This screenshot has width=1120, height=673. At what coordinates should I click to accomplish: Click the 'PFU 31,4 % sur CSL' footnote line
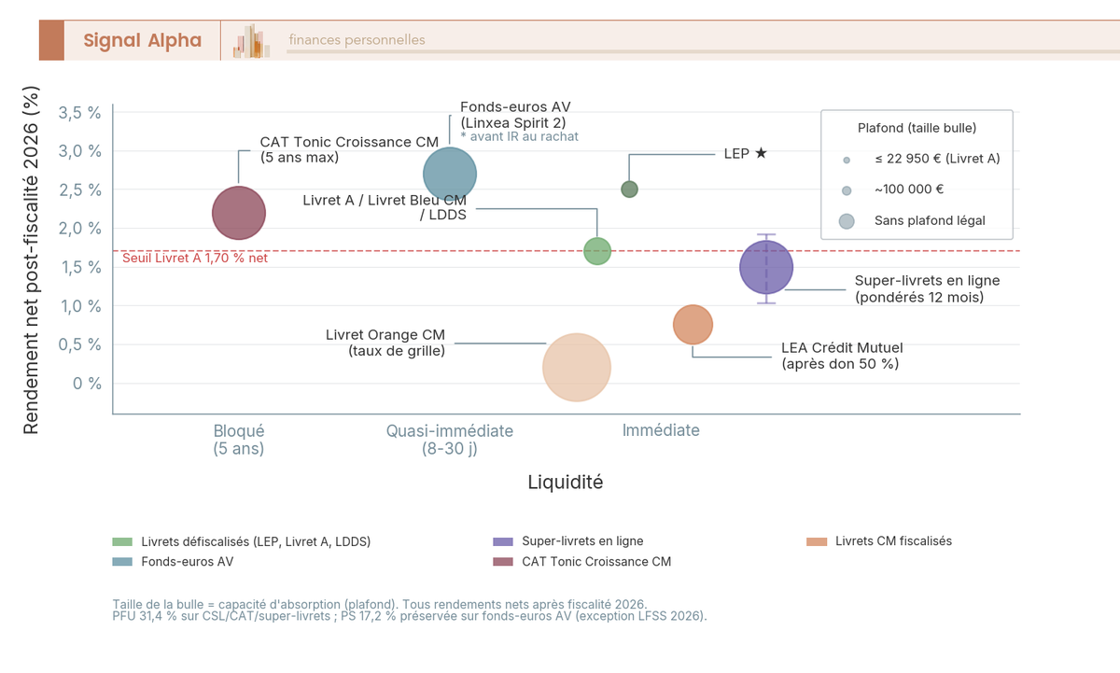[410, 617]
